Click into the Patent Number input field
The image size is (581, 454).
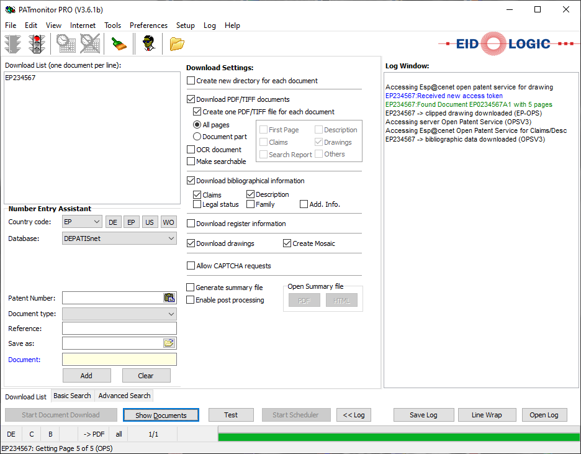(x=112, y=297)
